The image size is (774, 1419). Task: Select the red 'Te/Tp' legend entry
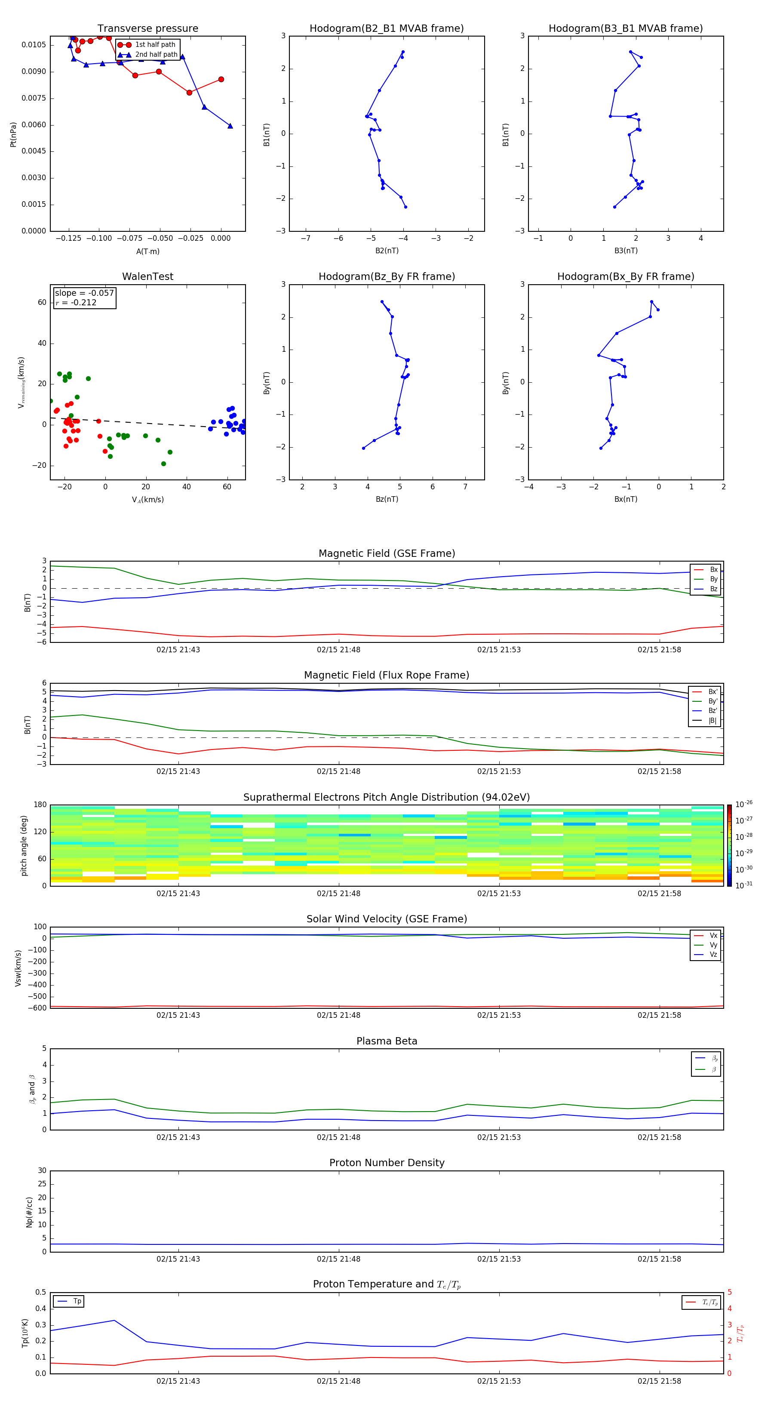[x=701, y=1302]
